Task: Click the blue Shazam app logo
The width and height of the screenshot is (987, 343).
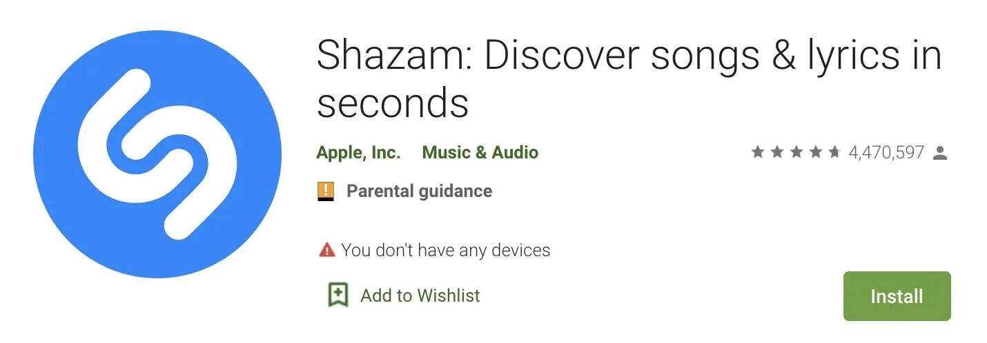Action: tap(157, 154)
